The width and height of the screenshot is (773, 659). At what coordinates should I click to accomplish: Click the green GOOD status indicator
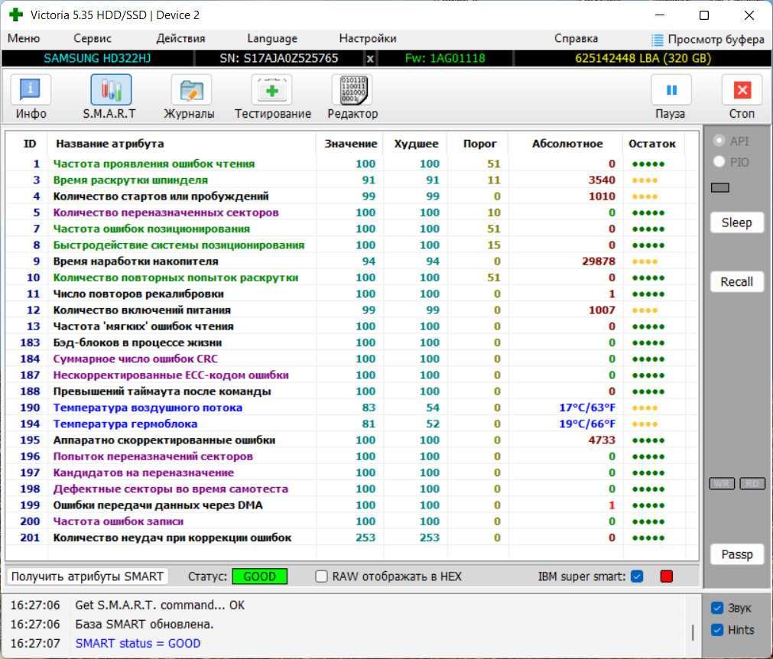tap(260, 576)
